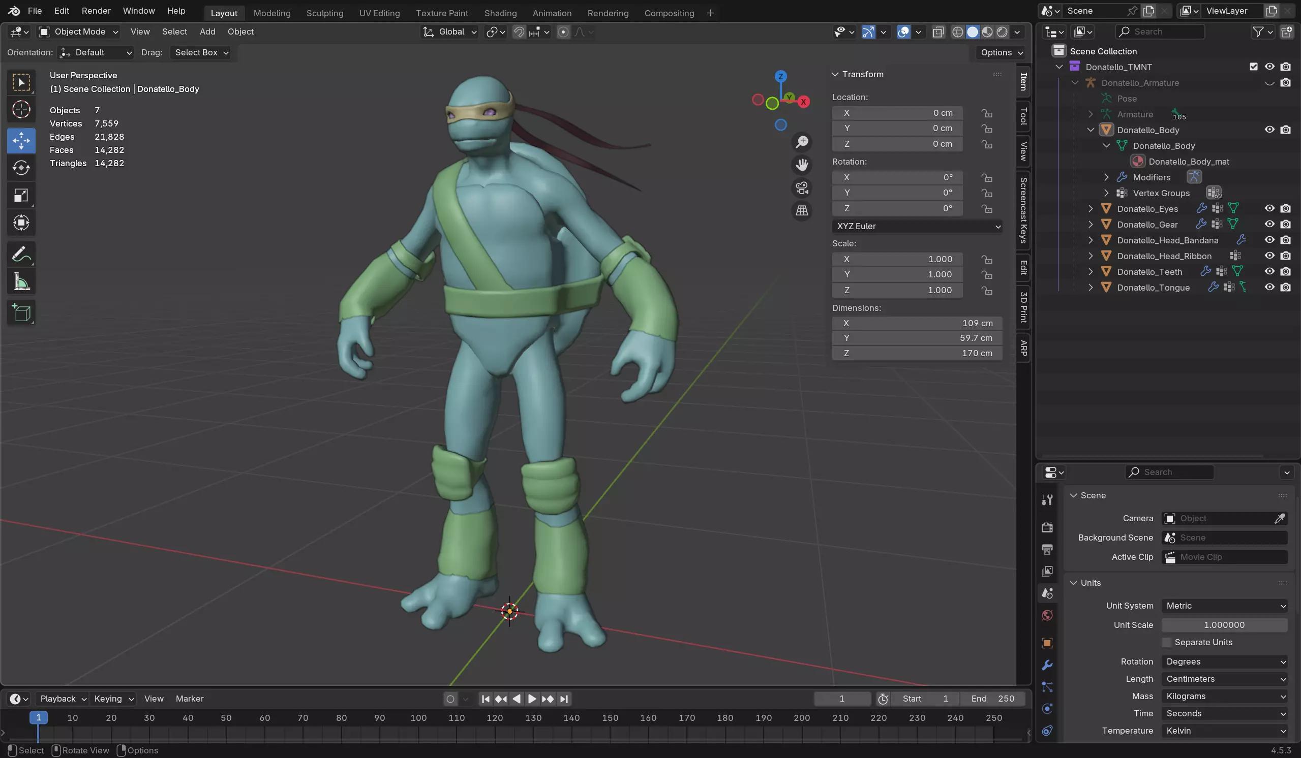Viewport: 1301px width, 758px height.
Task: Open the Particles properties tab icon
Action: tap(1047, 687)
